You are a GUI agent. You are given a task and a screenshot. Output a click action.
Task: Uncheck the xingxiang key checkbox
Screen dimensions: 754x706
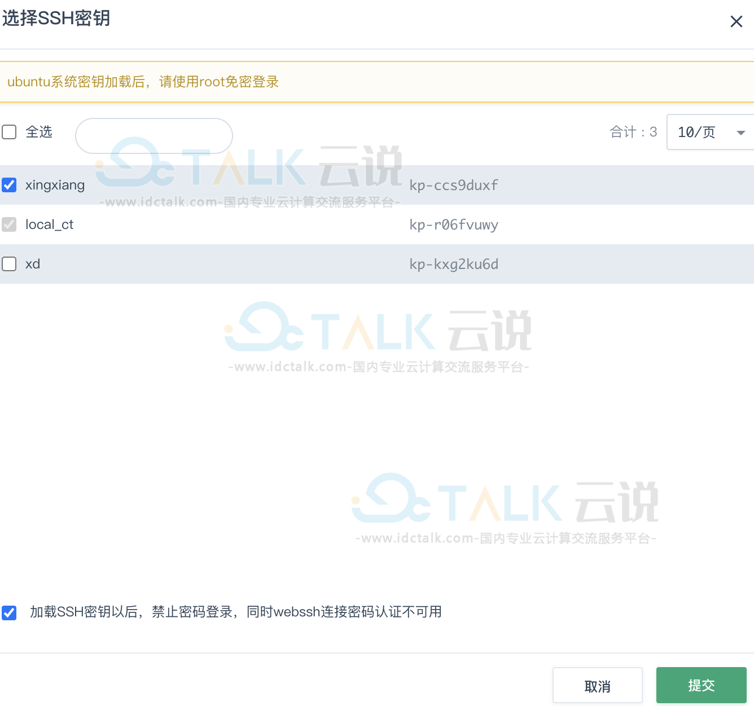(9, 185)
